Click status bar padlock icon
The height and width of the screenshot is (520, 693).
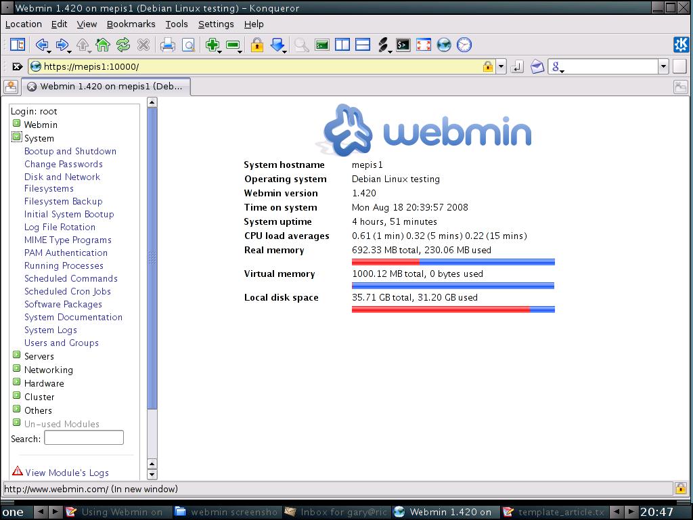681,488
